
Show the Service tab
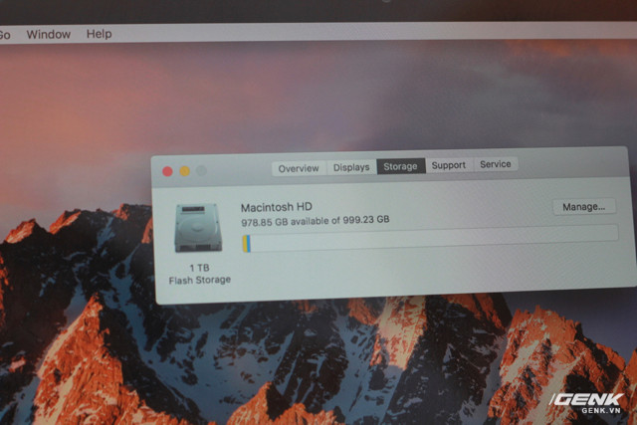[495, 164]
